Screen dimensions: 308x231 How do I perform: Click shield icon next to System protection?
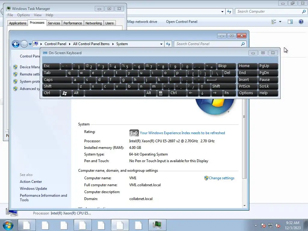(x=15, y=82)
